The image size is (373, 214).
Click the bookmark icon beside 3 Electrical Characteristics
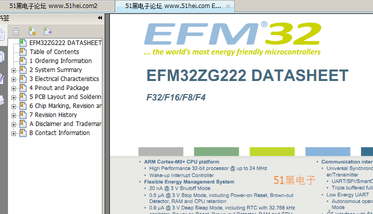pyautogui.click(x=23, y=79)
